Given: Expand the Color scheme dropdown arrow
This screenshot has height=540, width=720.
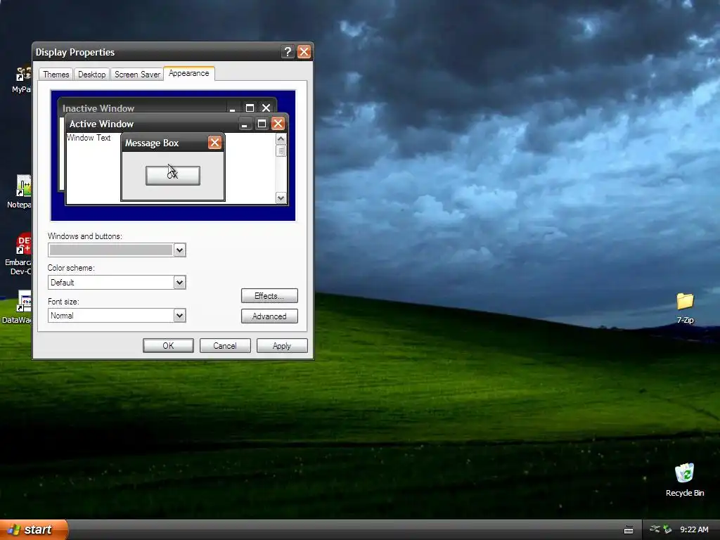Looking at the screenshot, I should [x=179, y=283].
